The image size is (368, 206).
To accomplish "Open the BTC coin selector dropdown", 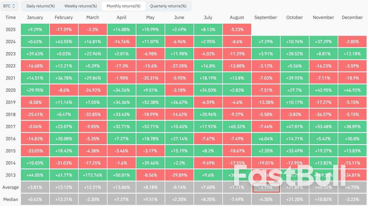I will pyautogui.click(x=10, y=6).
